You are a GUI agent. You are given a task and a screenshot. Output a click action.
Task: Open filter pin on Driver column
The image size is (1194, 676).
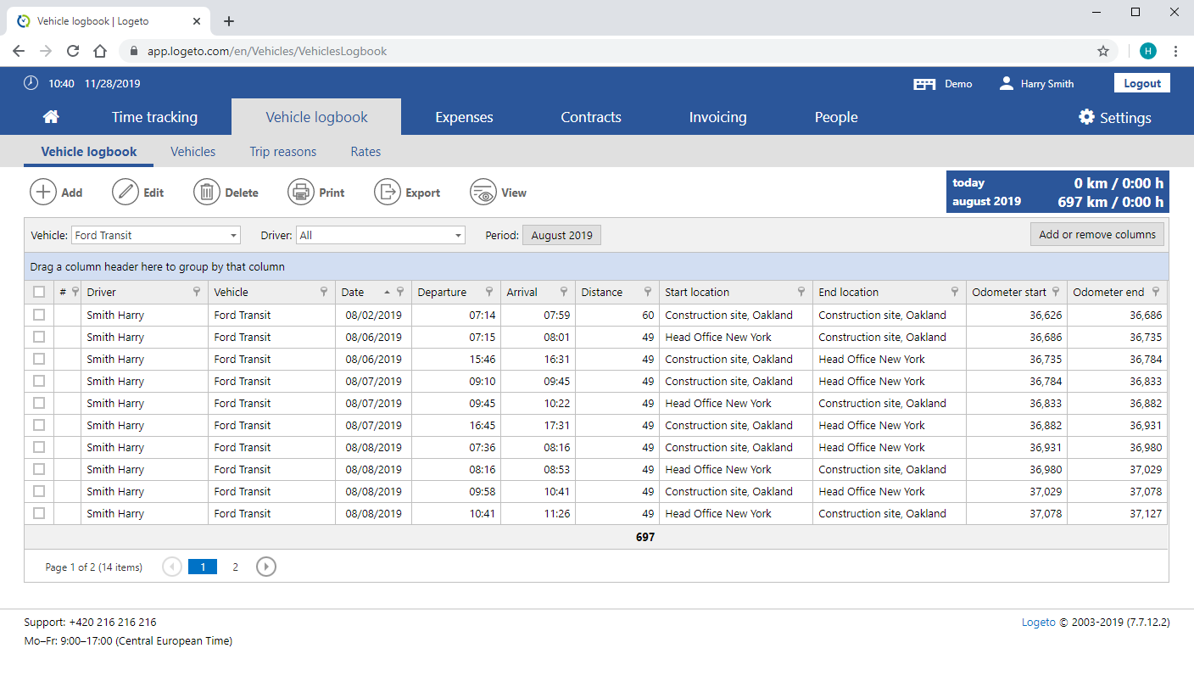[197, 292]
